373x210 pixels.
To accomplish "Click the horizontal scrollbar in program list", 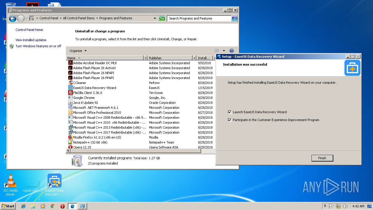I will pyautogui.click(x=136, y=151).
